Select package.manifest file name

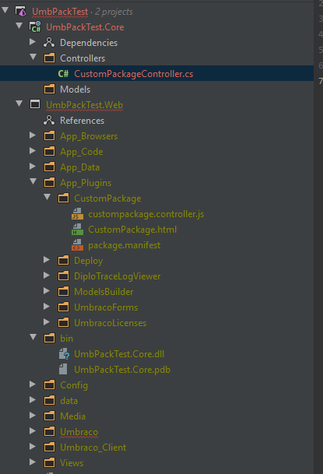pos(125,245)
